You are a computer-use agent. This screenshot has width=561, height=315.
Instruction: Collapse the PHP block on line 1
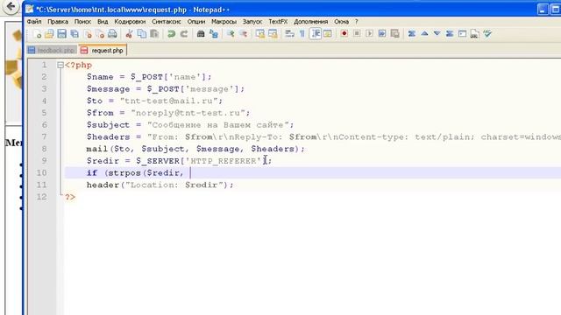click(x=60, y=65)
